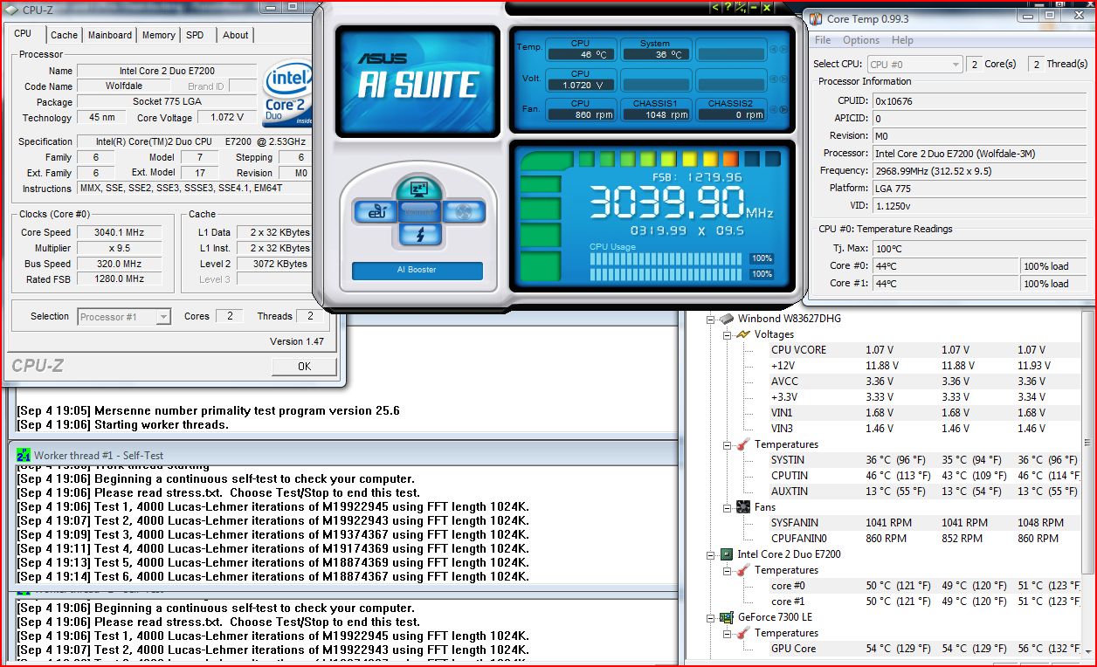Switch to the Mainboard tab in CPU-Z
This screenshot has width=1097, height=667.
[110, 35]
